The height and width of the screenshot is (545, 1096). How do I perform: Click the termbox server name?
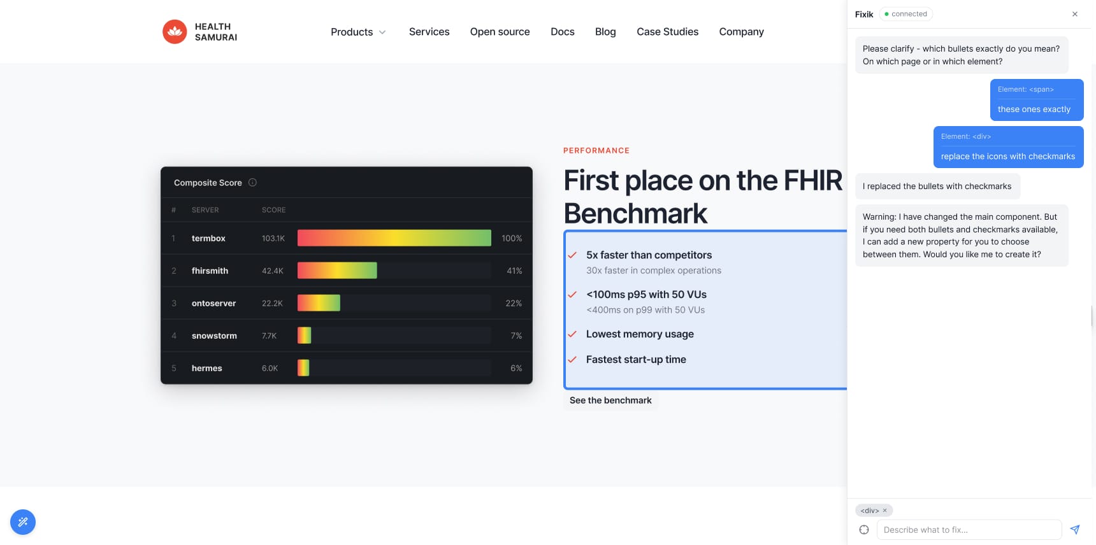pyautogui.click(x=208, y=238)
